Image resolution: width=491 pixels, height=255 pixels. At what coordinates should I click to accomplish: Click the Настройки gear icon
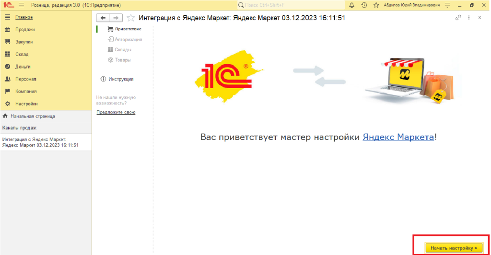[8, 104]
